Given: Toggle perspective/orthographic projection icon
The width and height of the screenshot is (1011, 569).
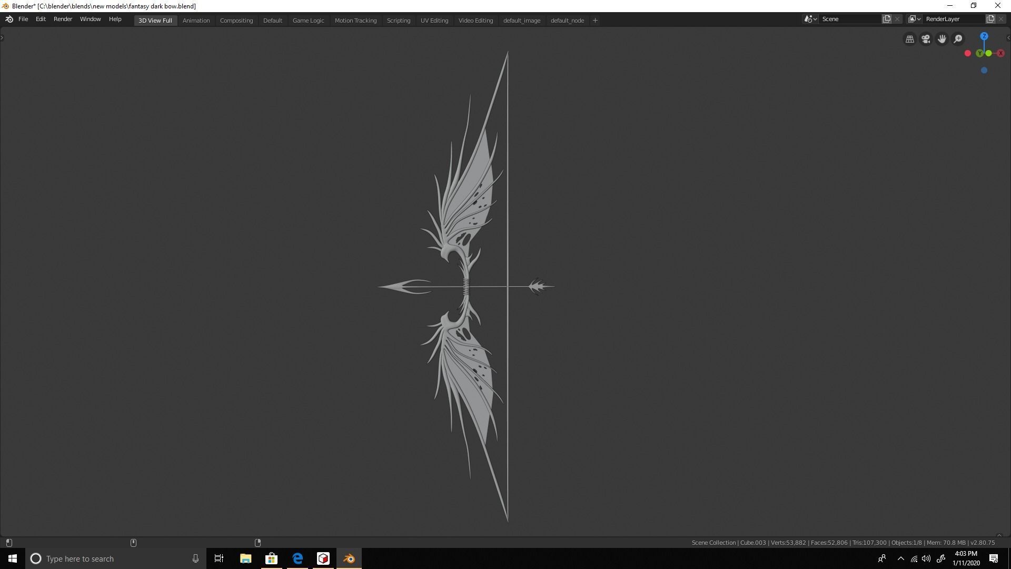Looking at the screenshot, I should (910, 40).
